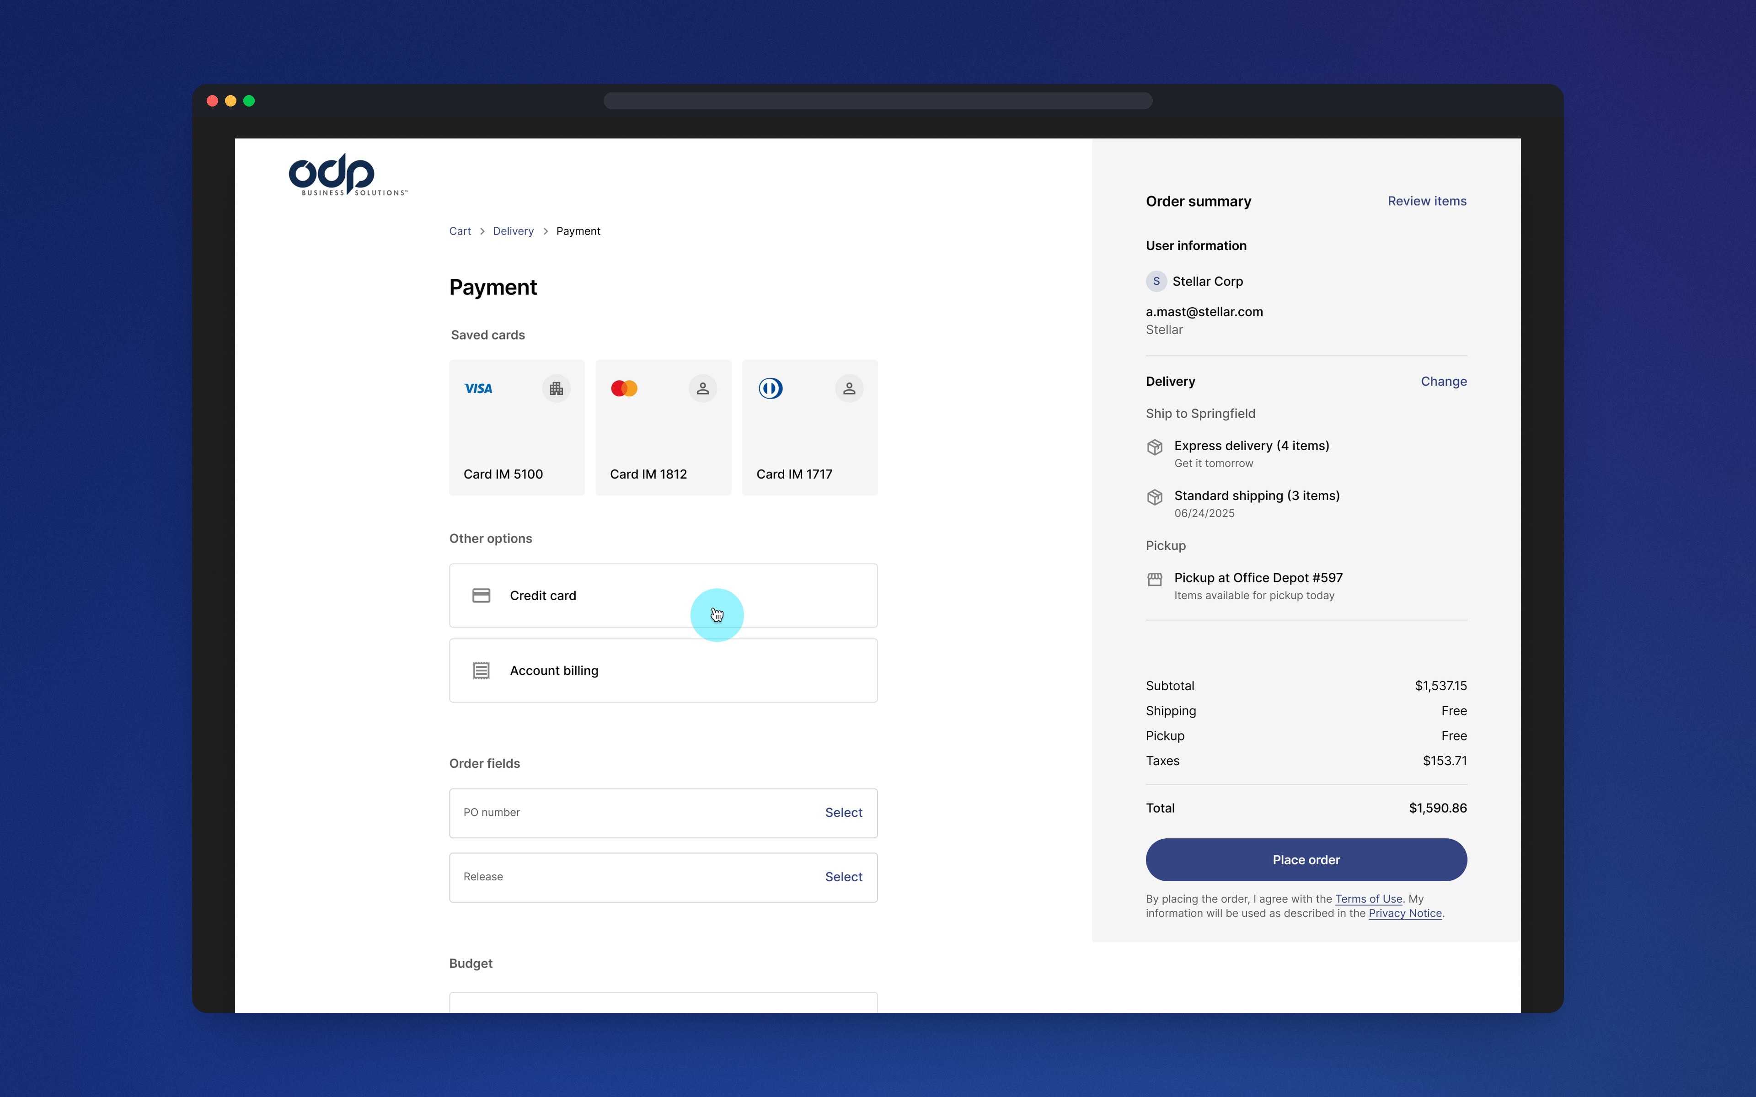Click the Account billing receipt icon
The width and height of the screenshot is (1756, 1097).
click(x=481, y=671)
